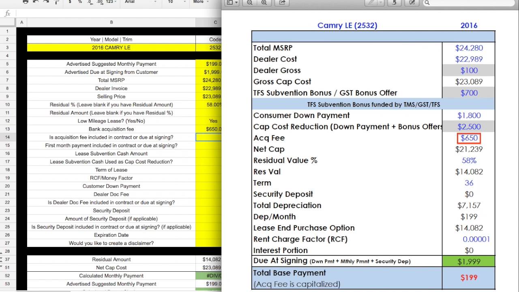Click the 2016 year heading in the PDF

[469, 25]
